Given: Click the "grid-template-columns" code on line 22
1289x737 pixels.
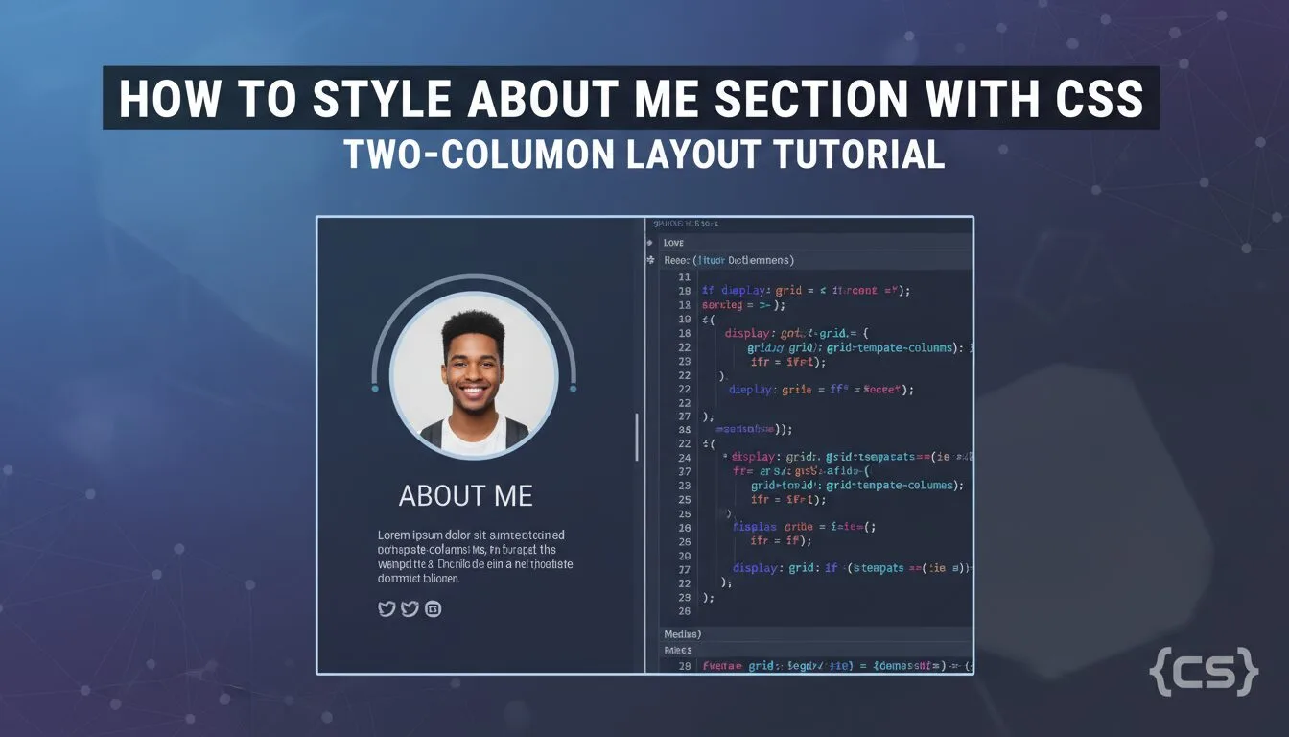Looking at the screenshot, I should click(888, 347).
